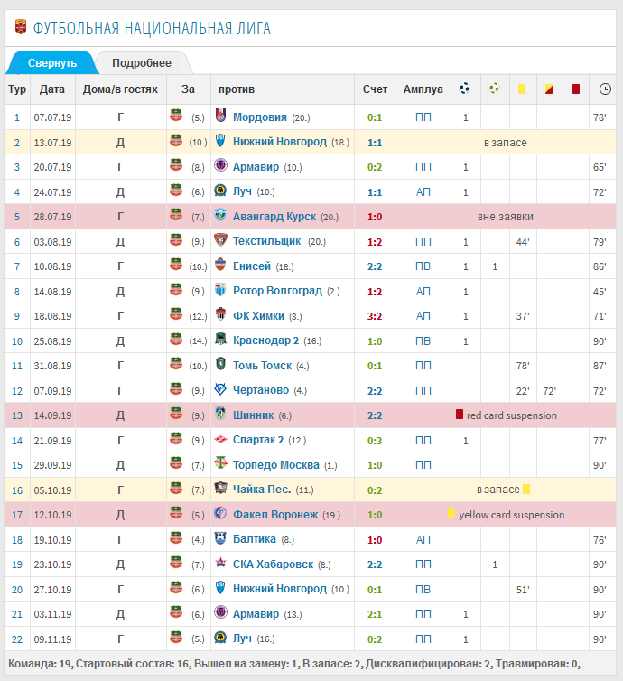Screen dimensions: 623x681
Task: Click the Ротор Волгоград club crest
Action: pyautogui.click(x=220, y=290)
